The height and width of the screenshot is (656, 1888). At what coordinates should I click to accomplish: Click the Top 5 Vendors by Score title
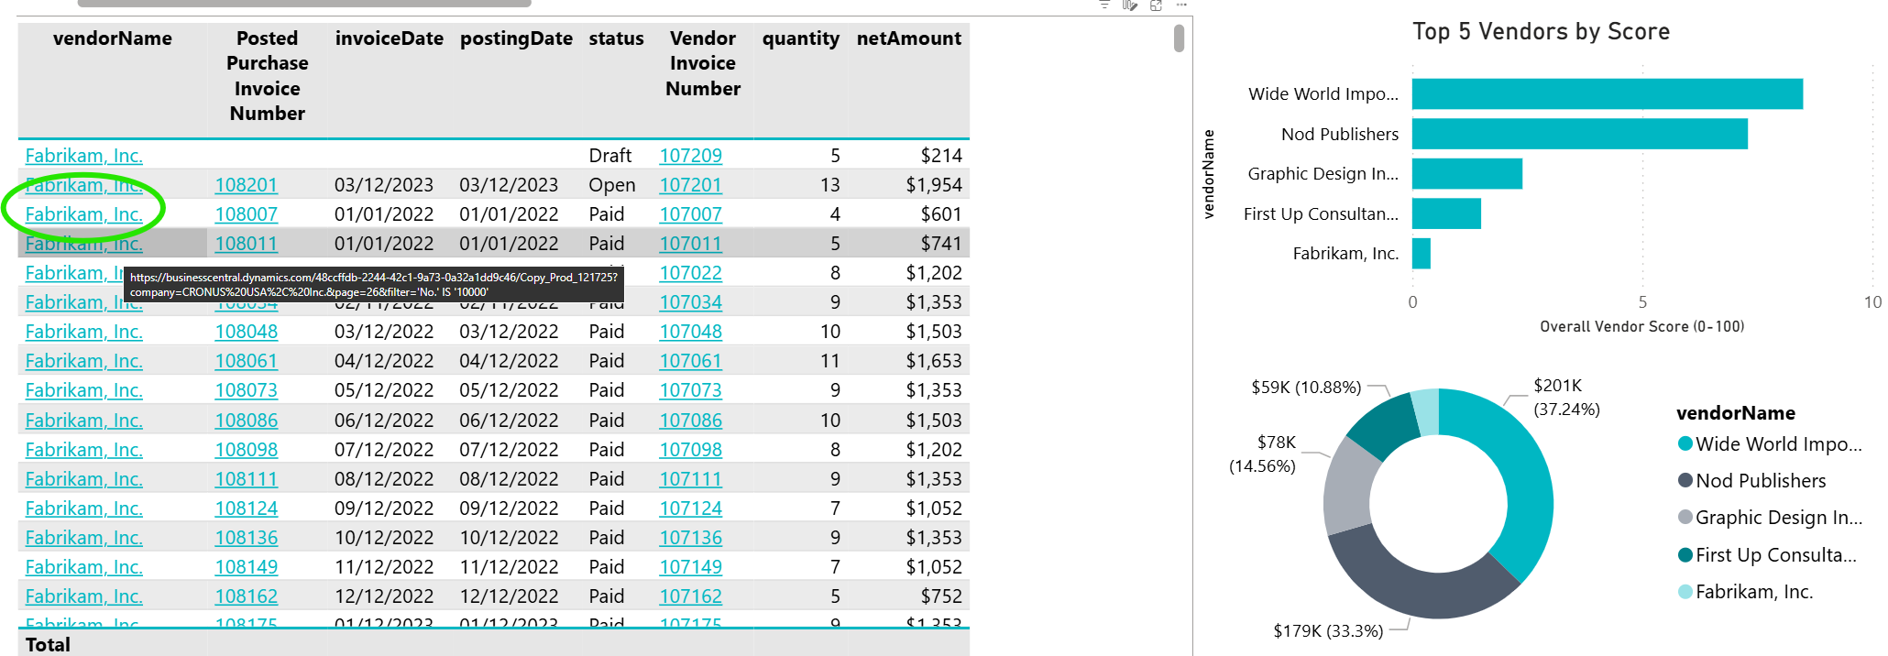click(x=1541, y=31)
